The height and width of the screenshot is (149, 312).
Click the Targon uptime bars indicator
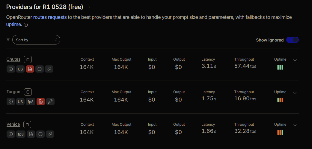pyautogui.click(x=280, y=100)
